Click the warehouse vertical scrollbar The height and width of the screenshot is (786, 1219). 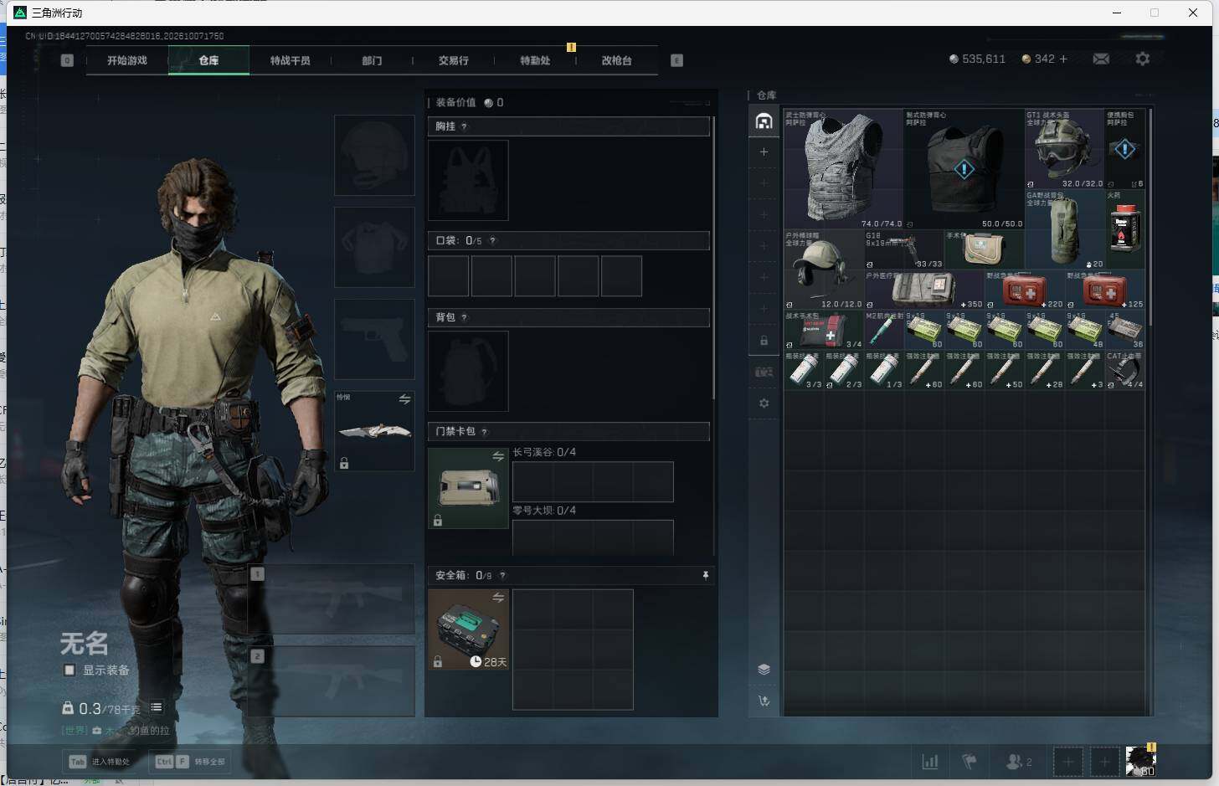[1151, 218]
